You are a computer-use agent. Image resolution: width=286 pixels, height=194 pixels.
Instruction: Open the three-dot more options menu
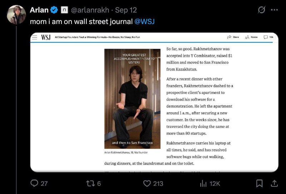tap(275, 10)
